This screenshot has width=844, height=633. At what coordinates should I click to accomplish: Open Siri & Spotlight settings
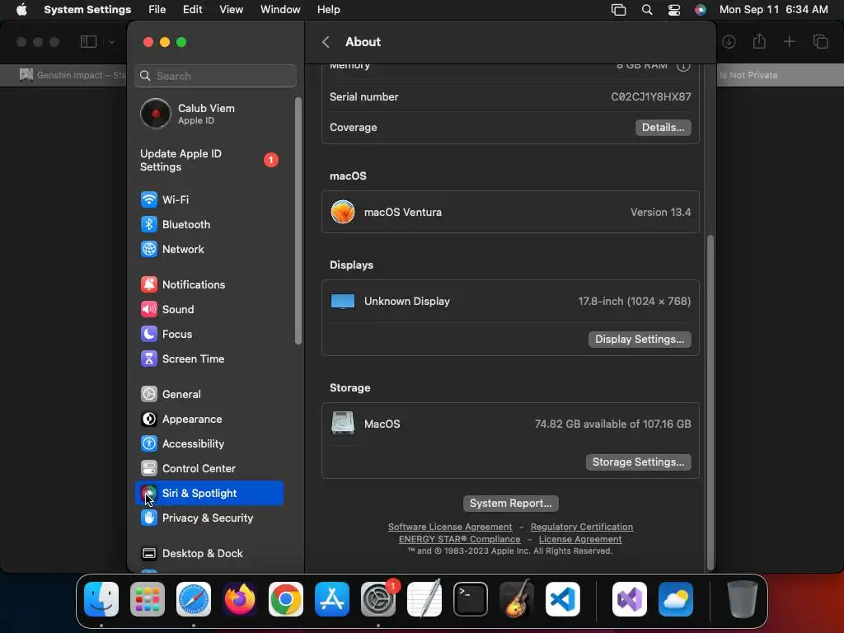pyautogui.click(x=209, y=494)
